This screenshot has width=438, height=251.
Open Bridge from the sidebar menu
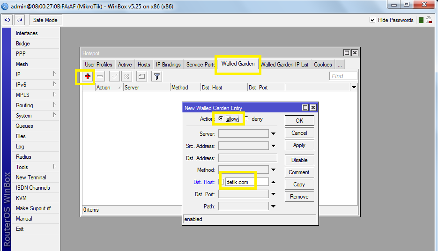coord(36,44)
